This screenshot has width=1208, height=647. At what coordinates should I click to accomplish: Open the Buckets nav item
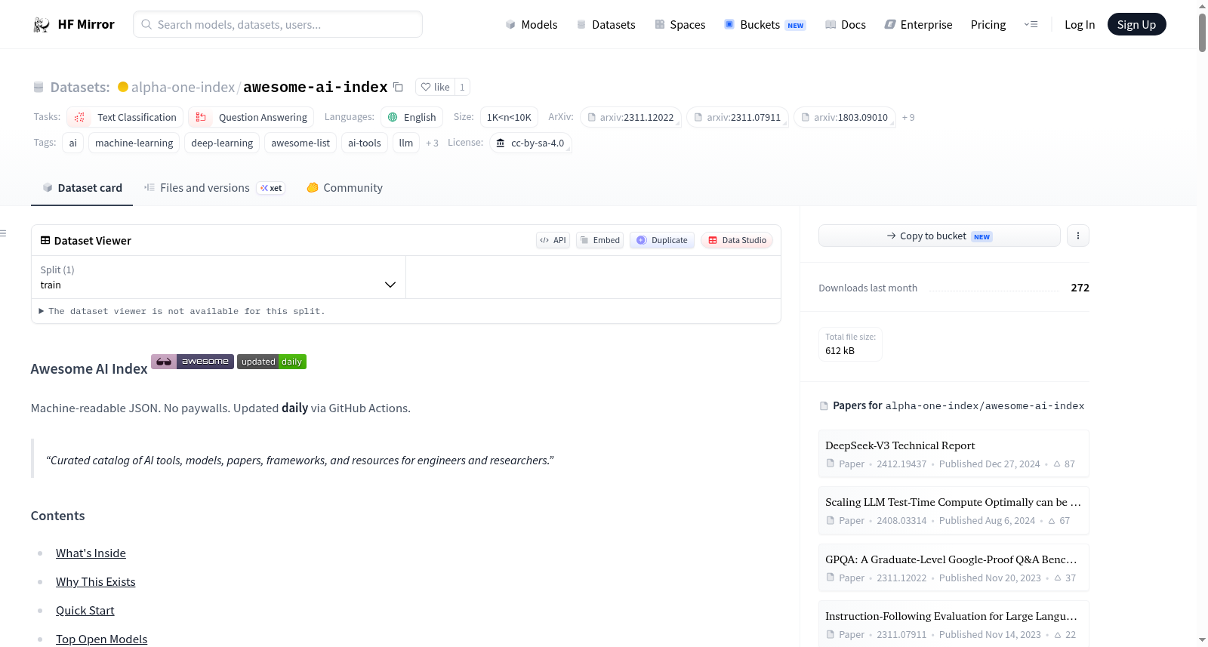pyautogui.click(x=765, y=24)
